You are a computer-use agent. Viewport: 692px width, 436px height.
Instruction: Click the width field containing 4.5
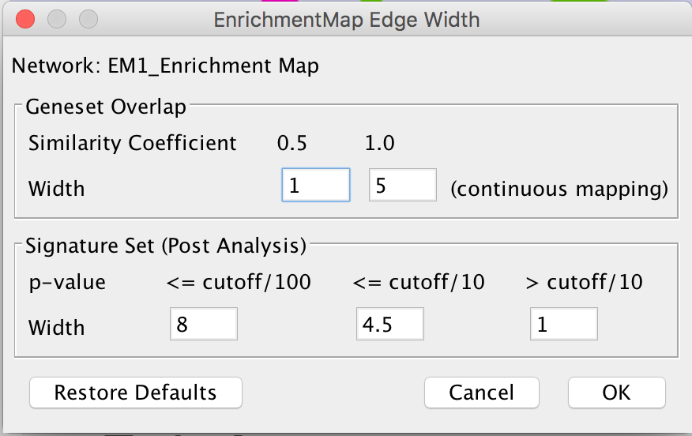click(x=390, y=325)
